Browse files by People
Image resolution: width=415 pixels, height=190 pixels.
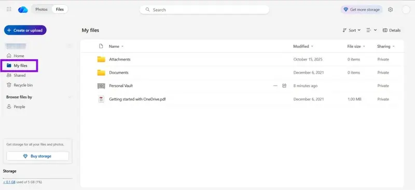(19, 107)
